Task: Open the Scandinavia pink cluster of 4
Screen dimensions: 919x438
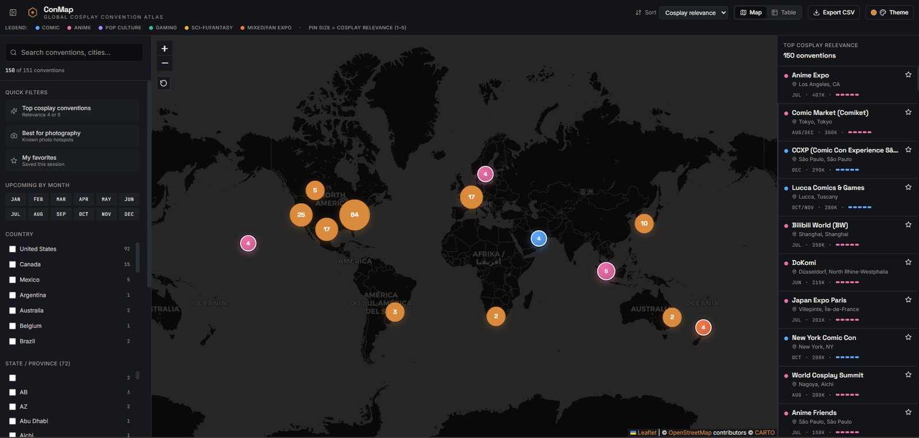Action: click(x=485, y=174)
